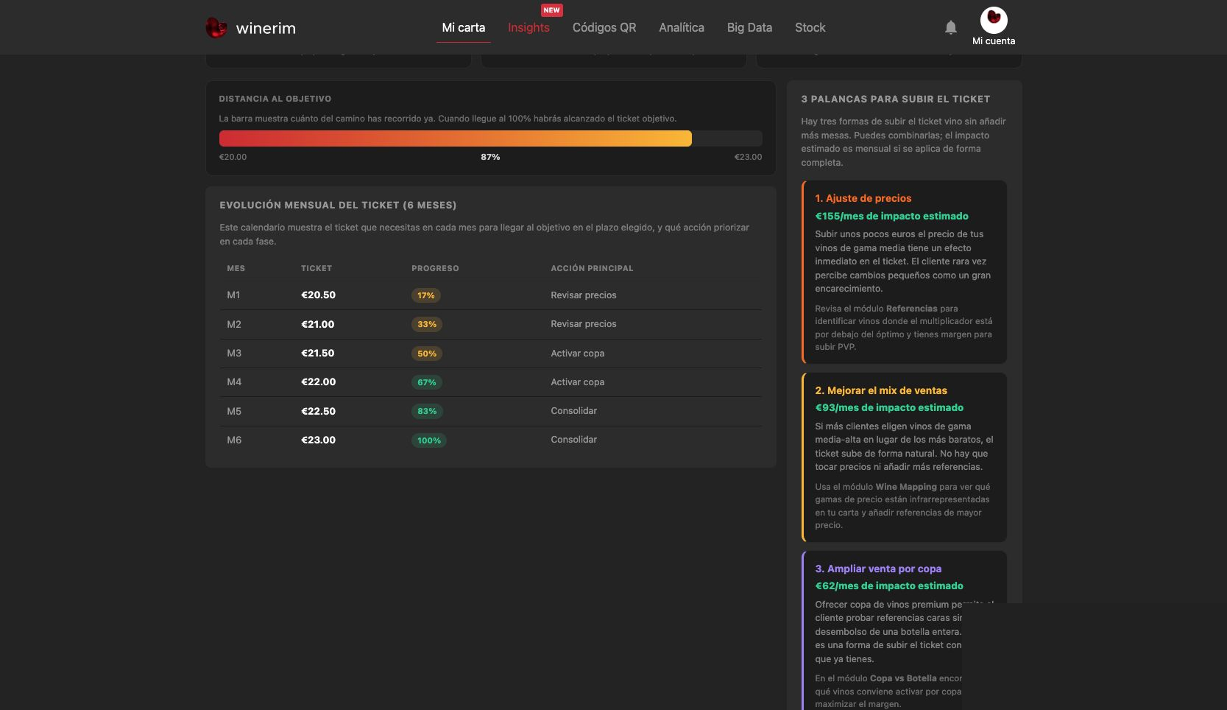This screenshot has height=710, width=1227.
Task: Click the €21.50 ticket value
Action: pos(318,353)
